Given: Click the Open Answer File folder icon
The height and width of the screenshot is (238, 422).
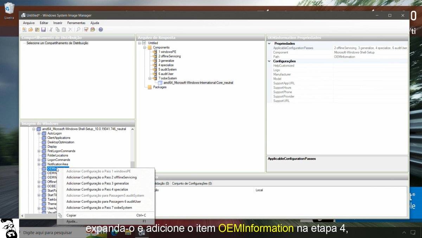Looking at the screenshot, I should point(31,30).
